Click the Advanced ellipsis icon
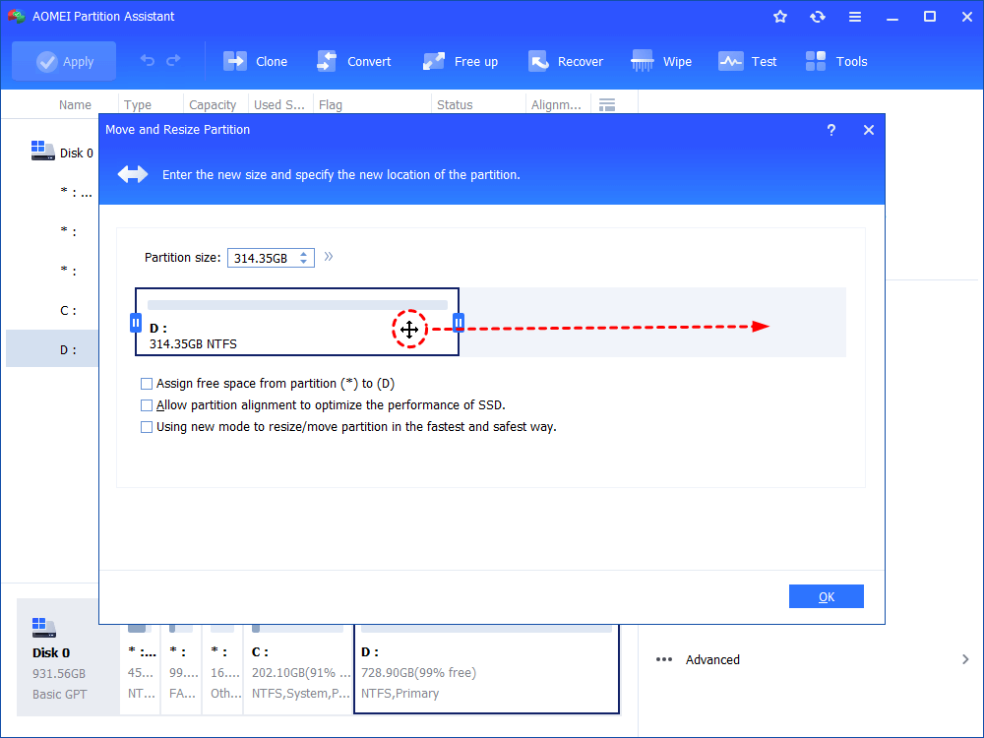 (x=664, y=659)
